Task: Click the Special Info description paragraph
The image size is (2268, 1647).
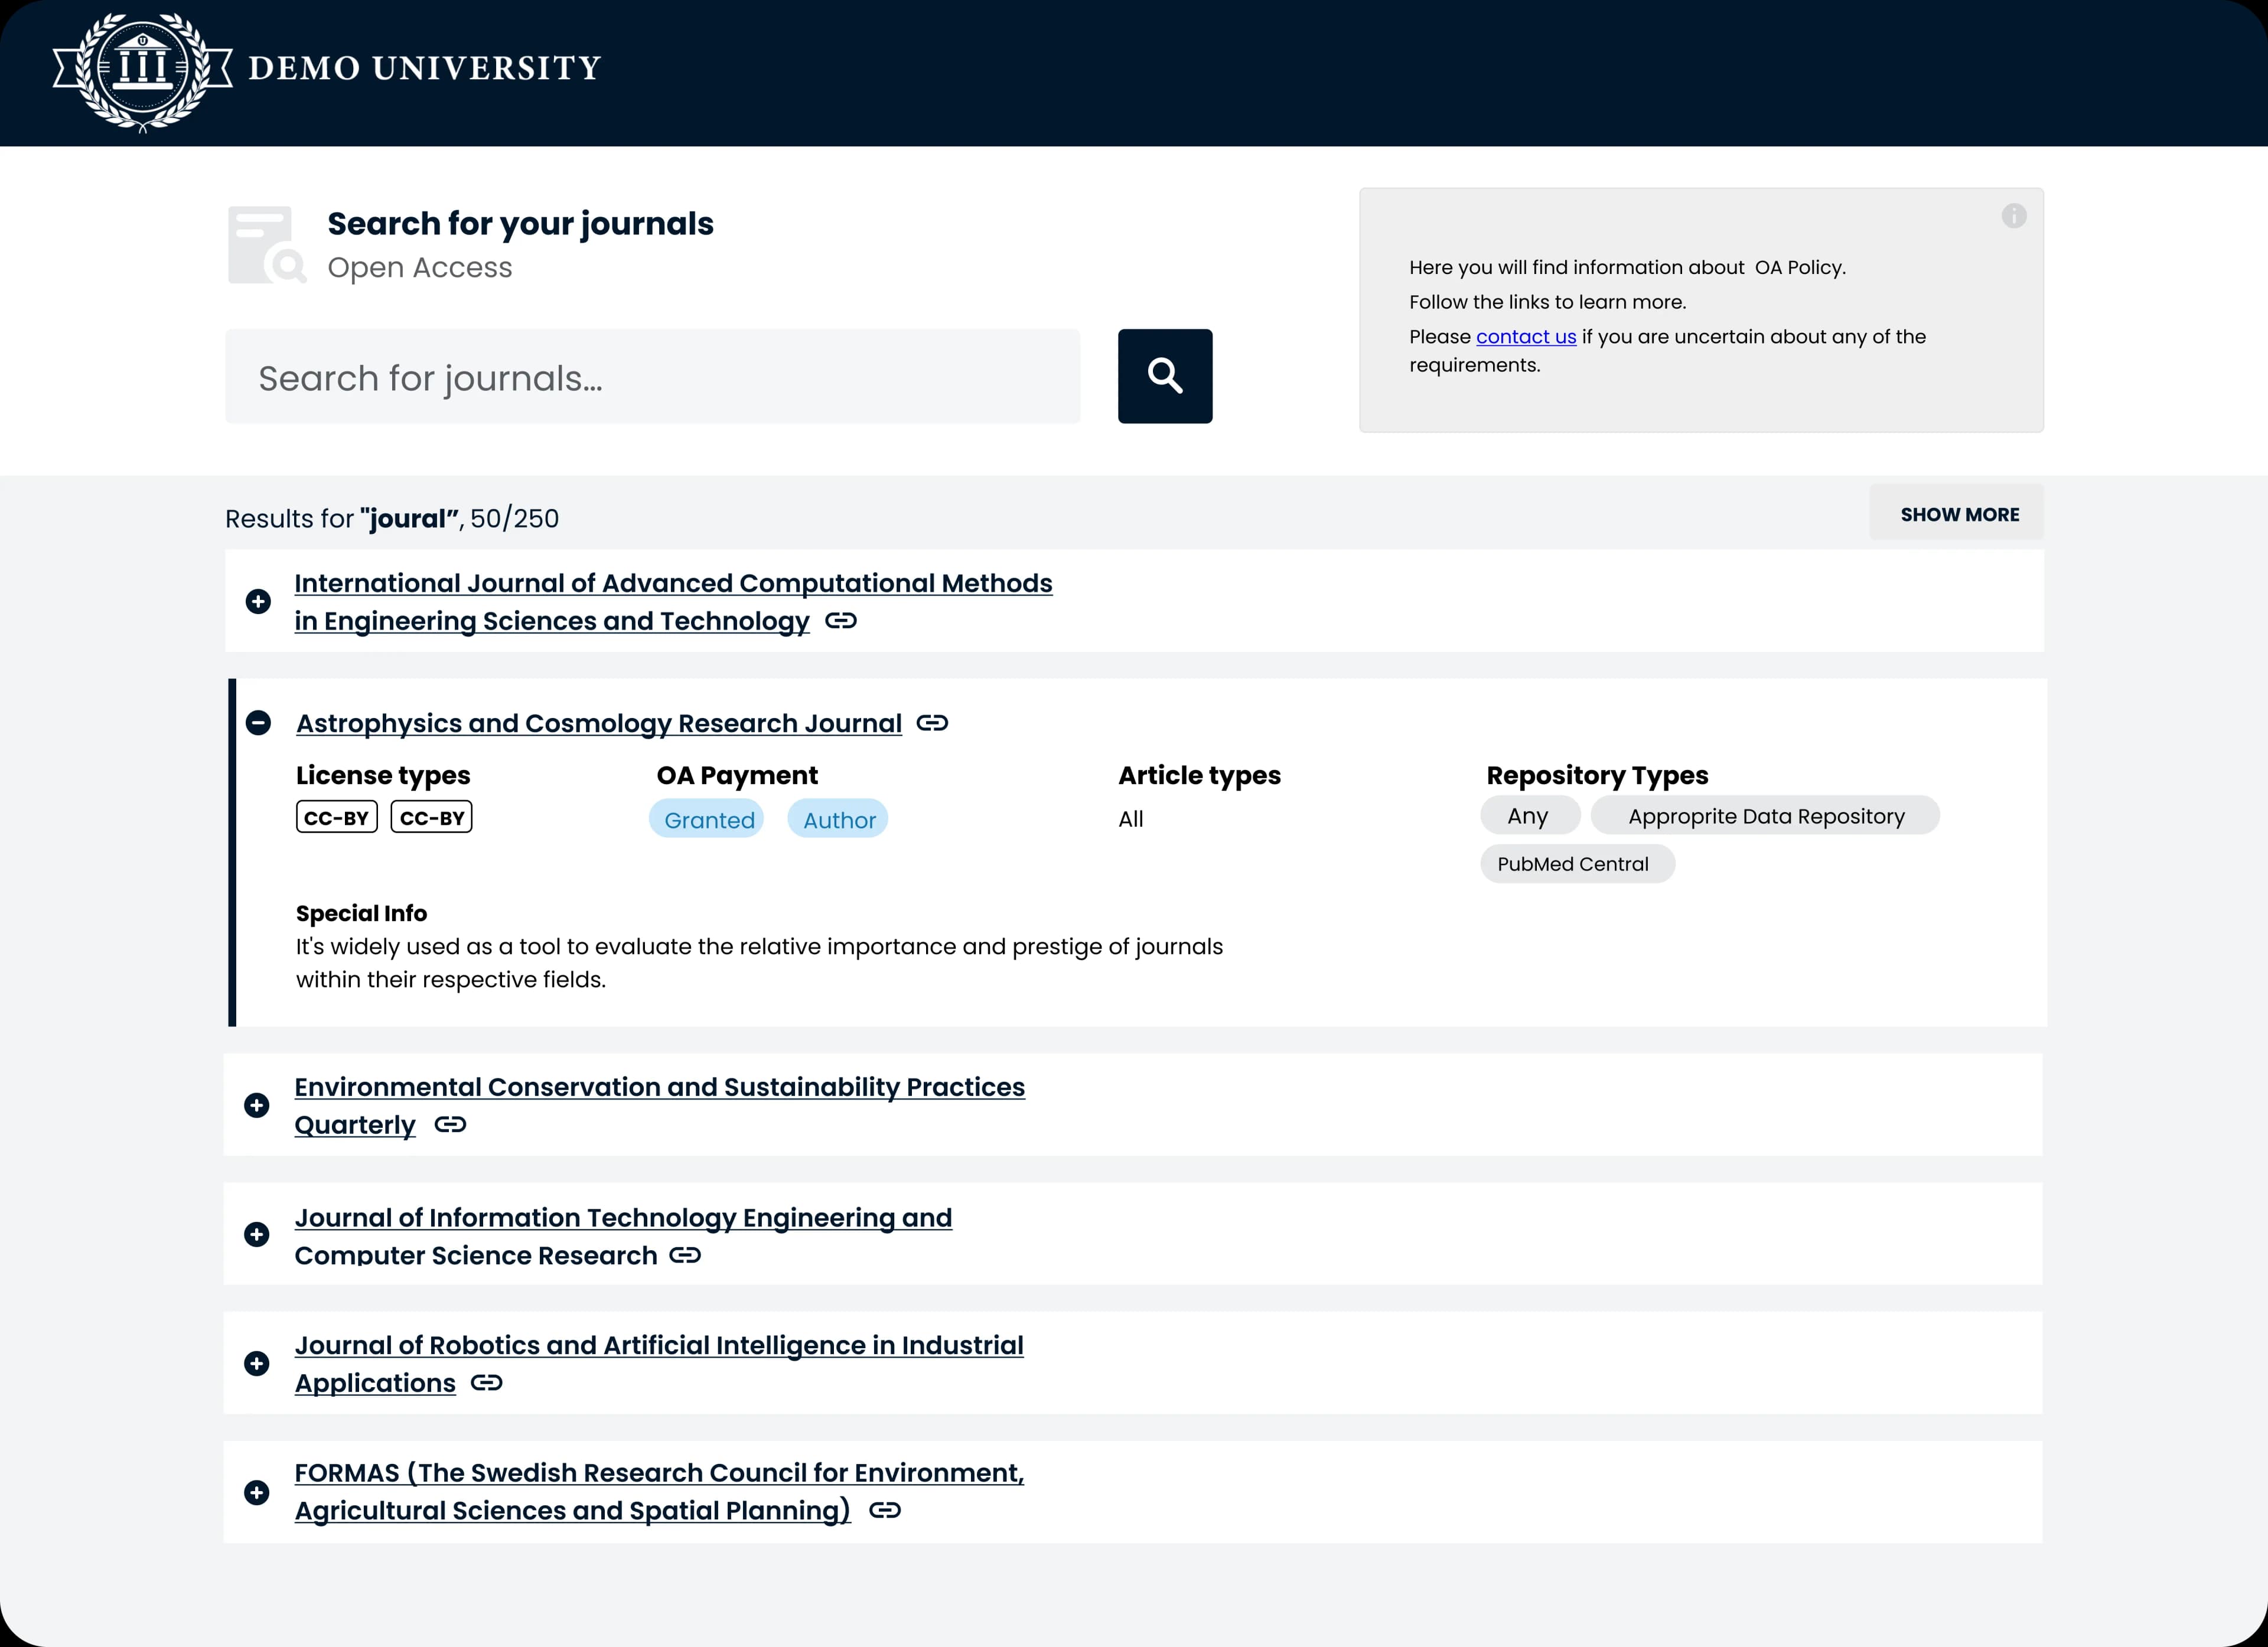Action: point(759,963)
